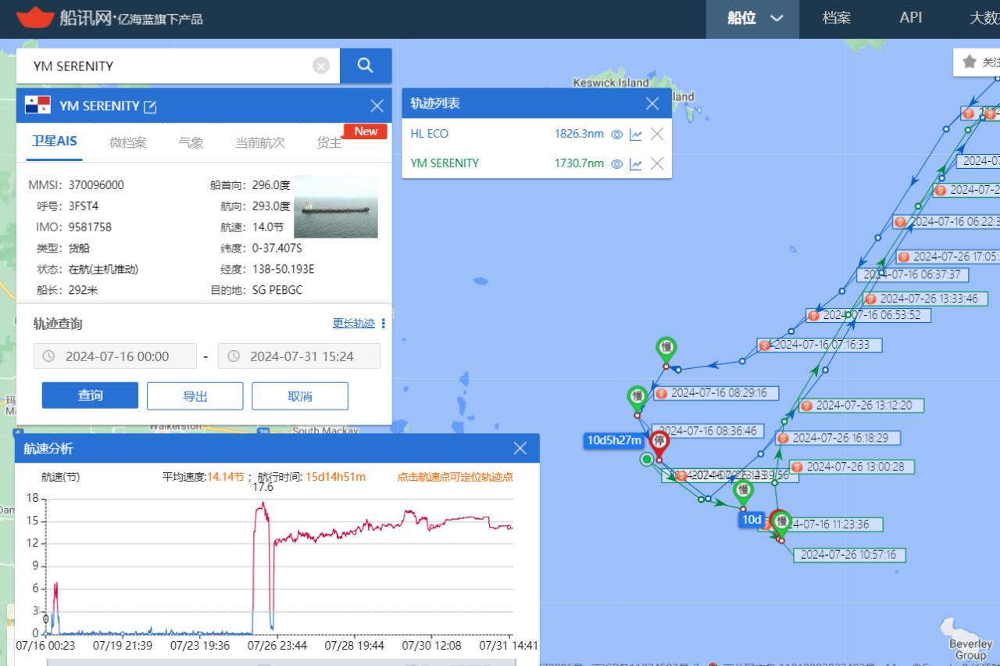Open the 货主 tab marked New
The image size is (1000, 666).
tap(329, 142)
